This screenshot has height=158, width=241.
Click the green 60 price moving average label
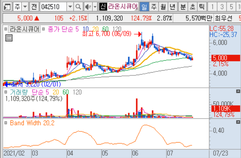(x=105, y=29)
